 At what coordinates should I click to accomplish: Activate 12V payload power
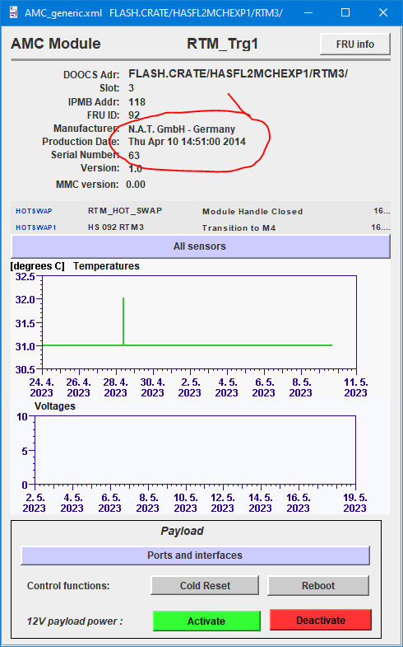tap(206, 621)
